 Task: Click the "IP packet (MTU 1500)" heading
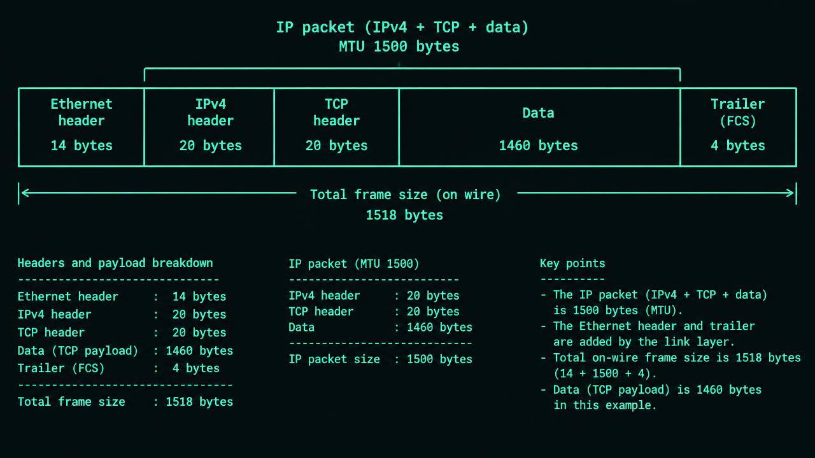[354, 264]
